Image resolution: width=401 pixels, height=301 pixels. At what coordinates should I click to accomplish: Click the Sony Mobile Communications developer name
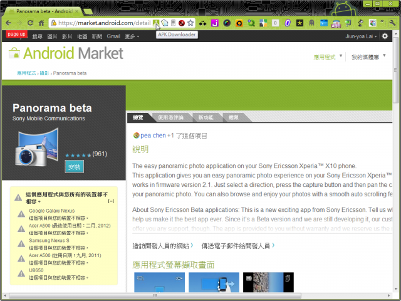(49, 119)
